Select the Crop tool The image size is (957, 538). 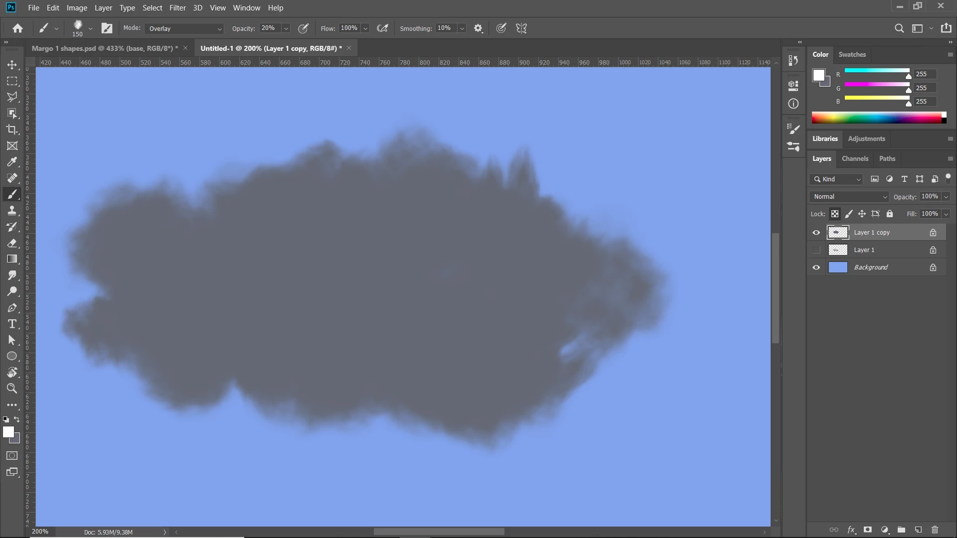pos(12,130)
